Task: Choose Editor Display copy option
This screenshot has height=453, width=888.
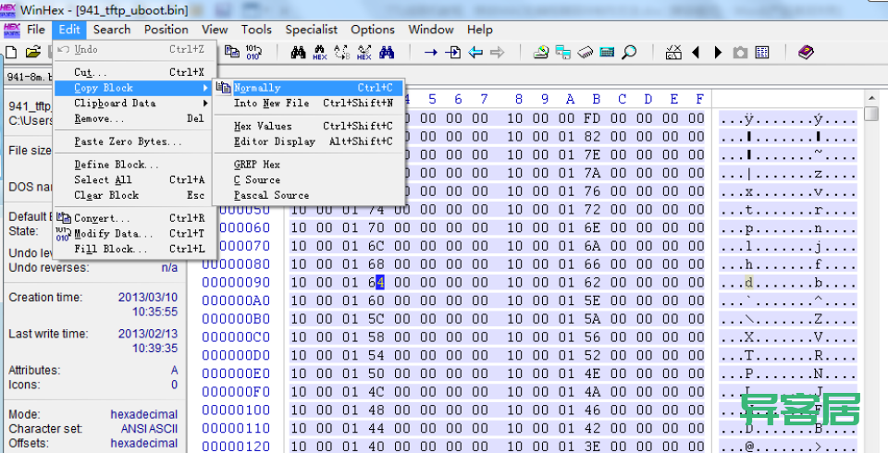Action: (x=309, y=141)
